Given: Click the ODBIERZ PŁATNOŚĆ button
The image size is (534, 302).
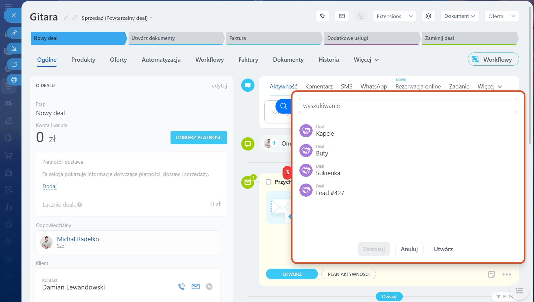Looking at the screenshot, I should 199,138.
